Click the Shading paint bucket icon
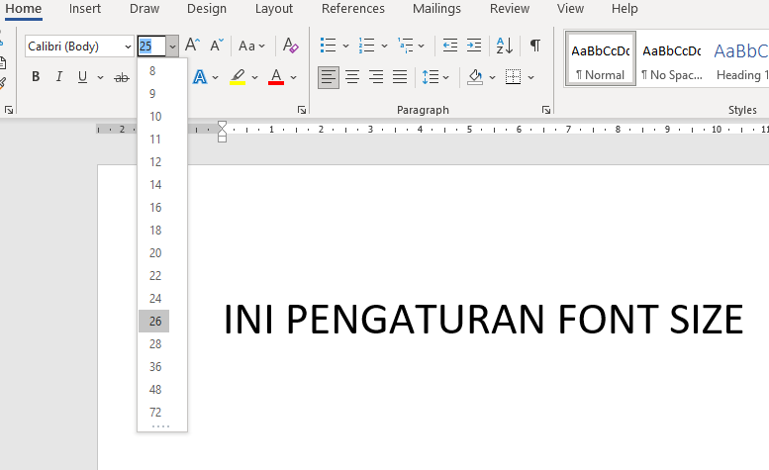This screenshot has width=769, height=470. pyautogui.click(x=475, y=77)
